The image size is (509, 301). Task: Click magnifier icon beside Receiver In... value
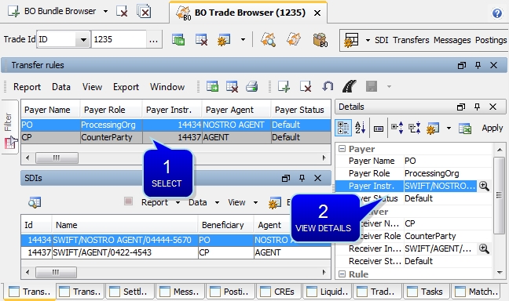[x=484, y=248]
